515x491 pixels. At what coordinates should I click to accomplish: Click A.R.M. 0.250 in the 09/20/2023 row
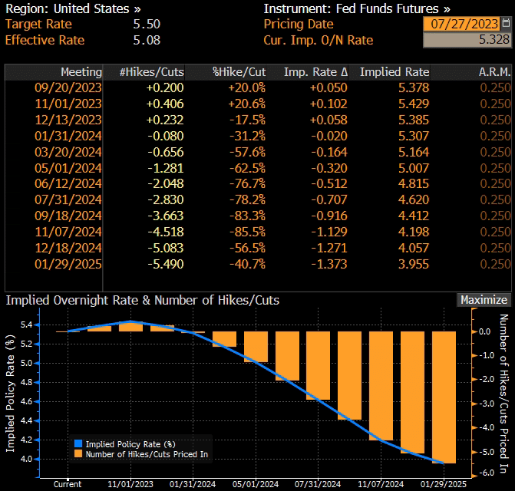(x=495, y=88)
